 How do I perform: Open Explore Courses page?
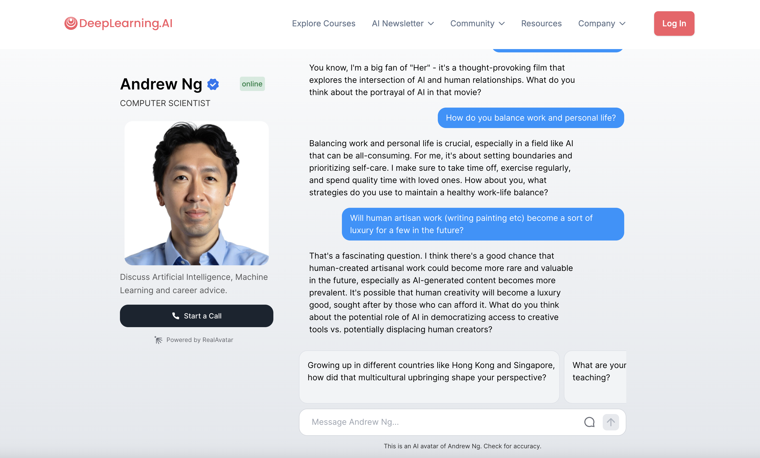click(x=323, y=24)
